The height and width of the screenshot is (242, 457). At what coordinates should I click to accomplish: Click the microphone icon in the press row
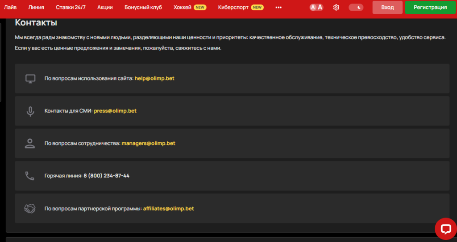(30, 111)
